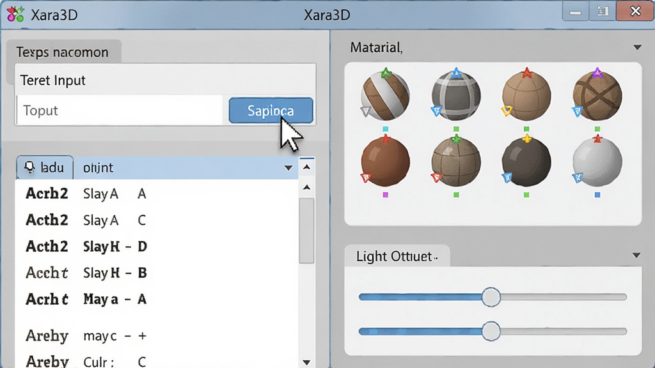The image size is (655, 368).
Task: Select the tan grid-lined material sphere in top row
Action: click(x=526, y=96)
